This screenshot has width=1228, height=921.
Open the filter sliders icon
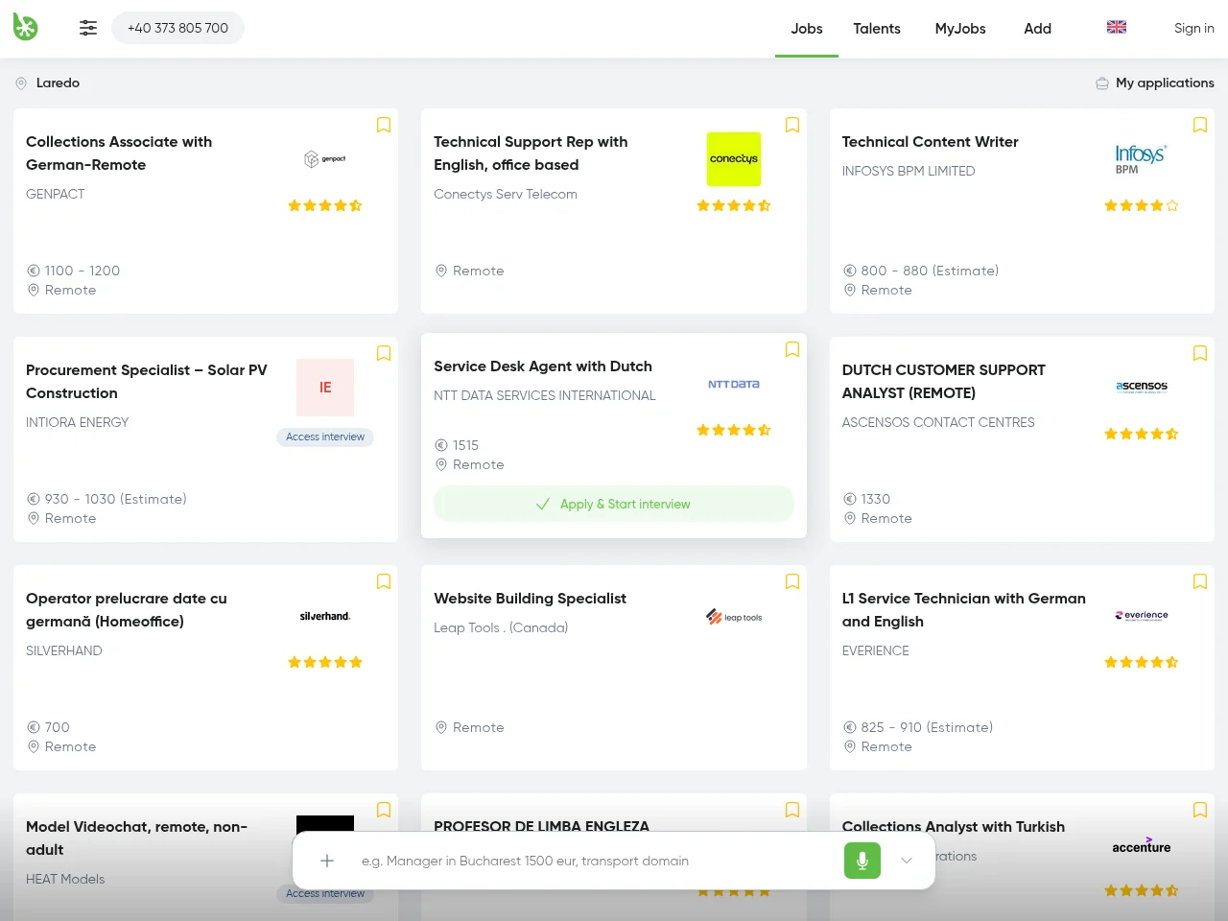pos(88,28)
